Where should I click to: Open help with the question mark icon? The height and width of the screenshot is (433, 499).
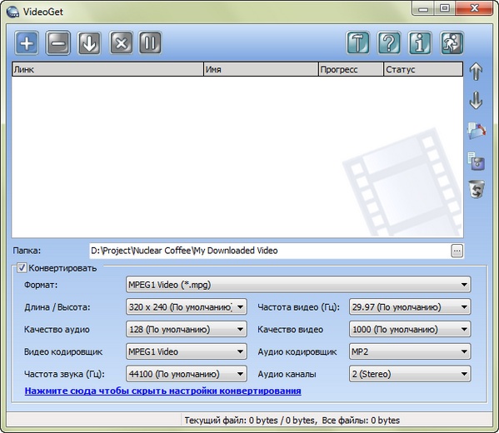(x=389, y=43)
